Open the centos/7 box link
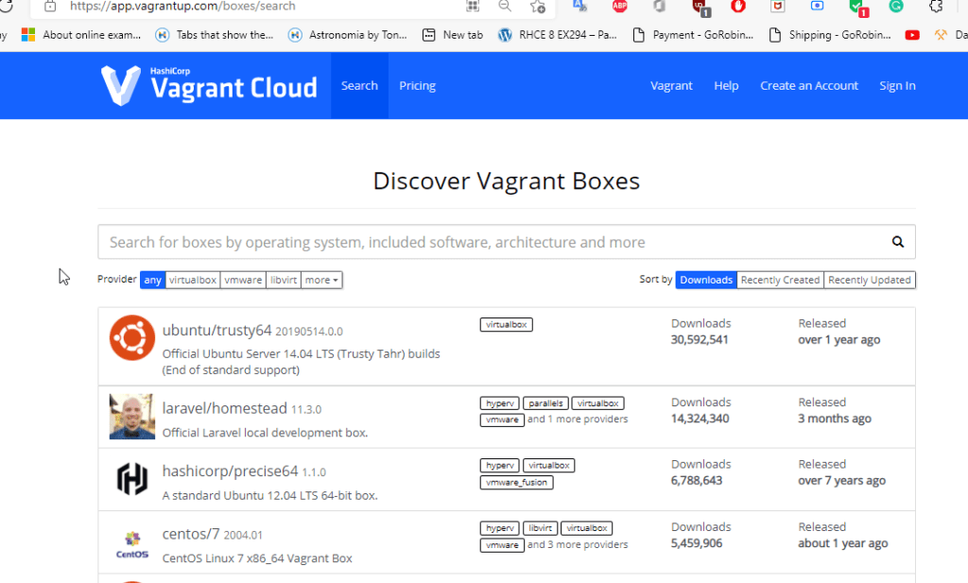 coord(191,534)
